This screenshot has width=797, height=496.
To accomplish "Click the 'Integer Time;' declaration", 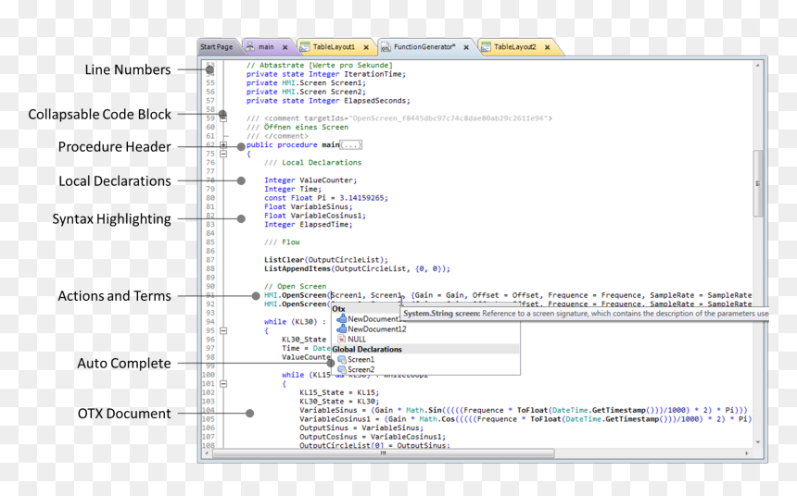I will tap(293, 189).
